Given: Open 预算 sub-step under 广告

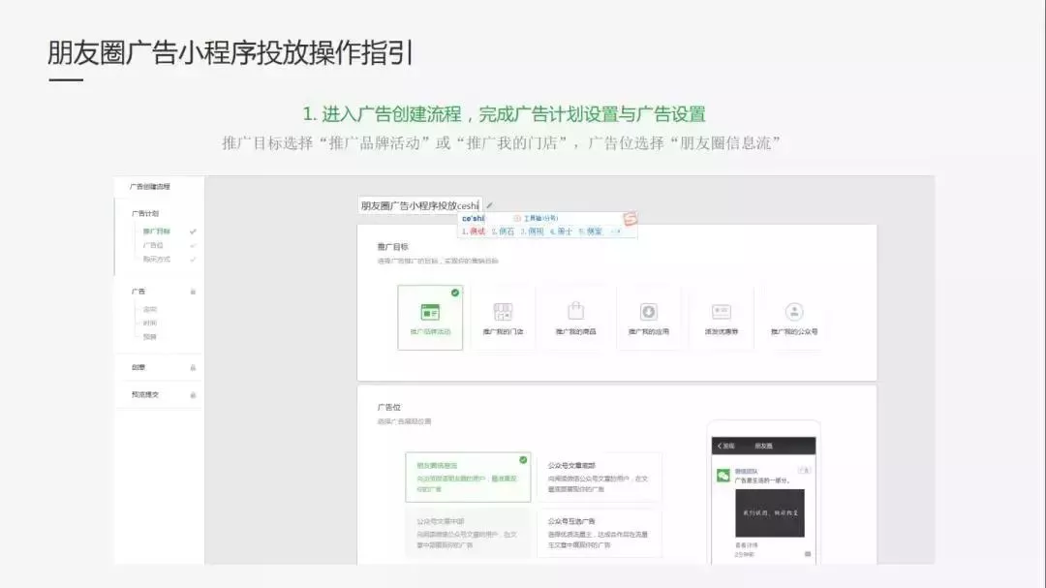Looking at the screenshot, I should click(x=149, y=337).
